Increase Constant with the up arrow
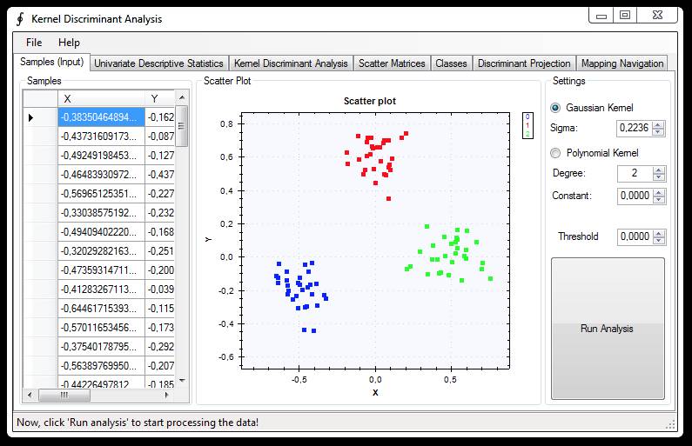This screenshot has width=692, height=446. pos(659,192)
